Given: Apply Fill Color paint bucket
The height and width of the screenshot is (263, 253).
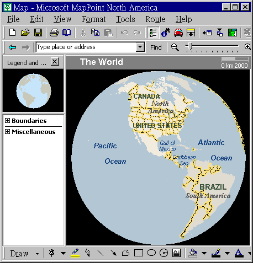Looking at the screenshot, I should [193, 253].
